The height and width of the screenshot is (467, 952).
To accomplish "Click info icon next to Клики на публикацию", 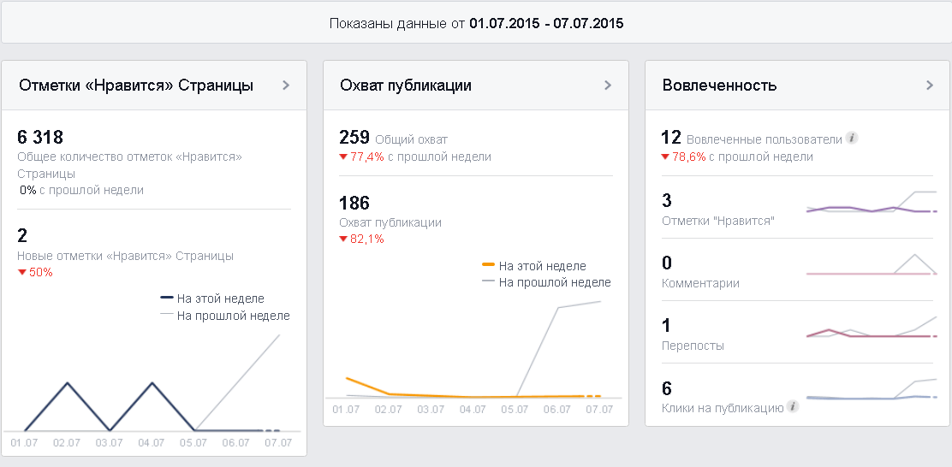I will (792, 406).
